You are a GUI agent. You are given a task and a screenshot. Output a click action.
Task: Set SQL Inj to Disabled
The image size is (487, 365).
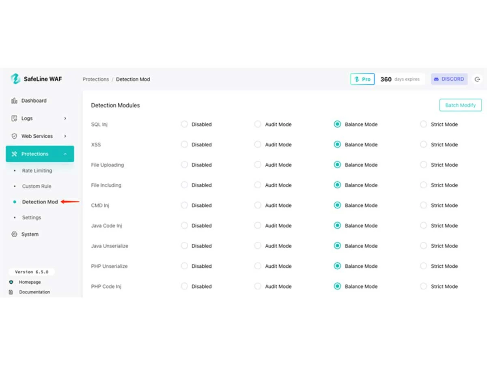pyautogui.click(x=184, y=124)
